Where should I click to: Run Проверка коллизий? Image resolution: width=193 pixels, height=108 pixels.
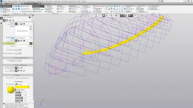[140, 9]
